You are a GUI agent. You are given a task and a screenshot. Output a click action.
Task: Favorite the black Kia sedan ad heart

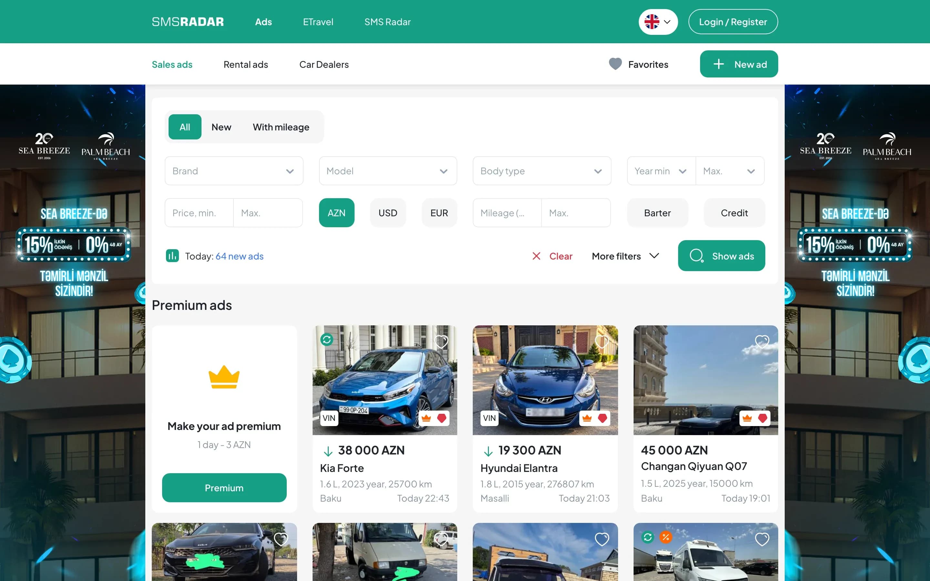click(281, 539)
